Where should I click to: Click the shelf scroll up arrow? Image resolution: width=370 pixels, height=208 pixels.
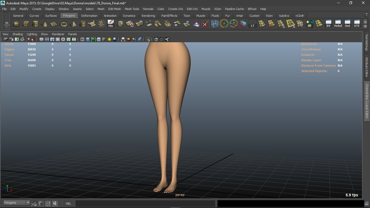pos(365,22)
